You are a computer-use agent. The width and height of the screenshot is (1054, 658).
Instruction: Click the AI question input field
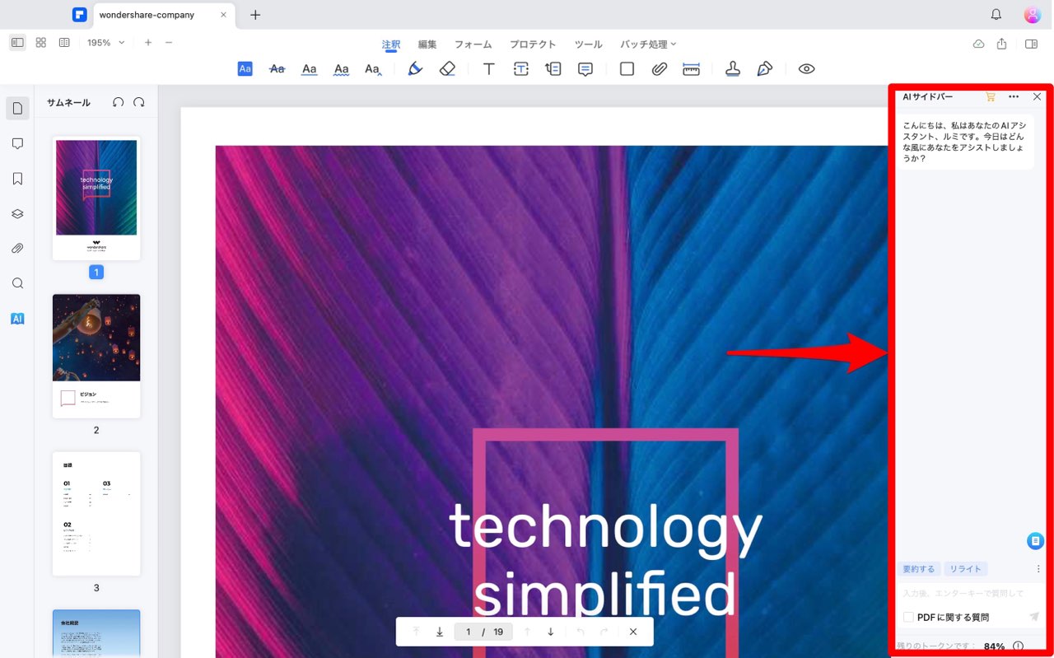(x=968, y=593)
